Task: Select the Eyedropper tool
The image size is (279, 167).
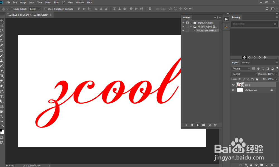Action: pos(1,46)
